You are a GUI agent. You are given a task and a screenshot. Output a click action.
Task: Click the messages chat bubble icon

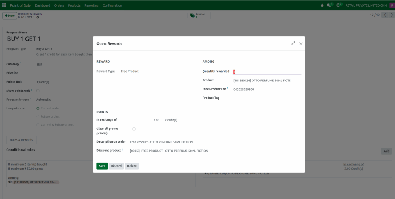pos(330,5)
